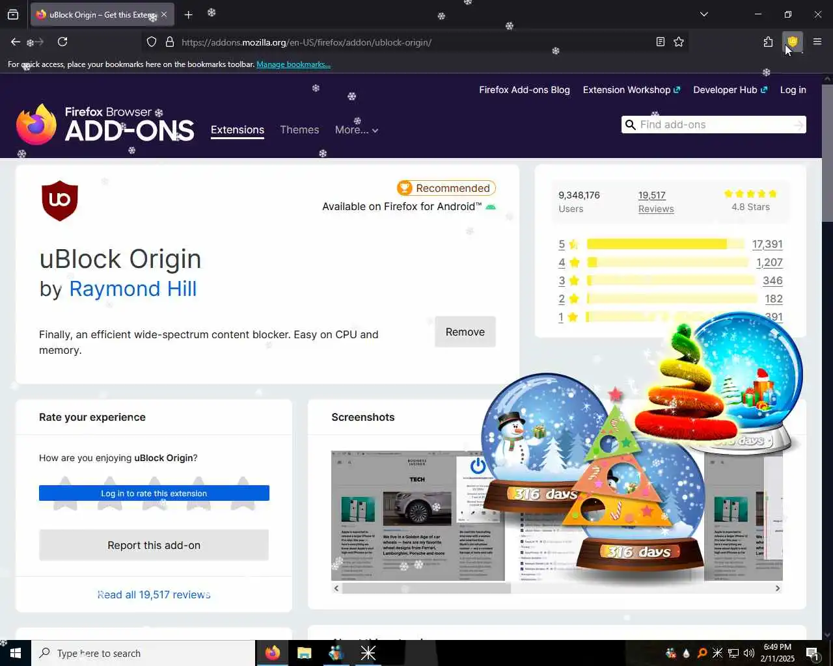Click the 4-star rating bar
The image size is (833, 666).
668,262
